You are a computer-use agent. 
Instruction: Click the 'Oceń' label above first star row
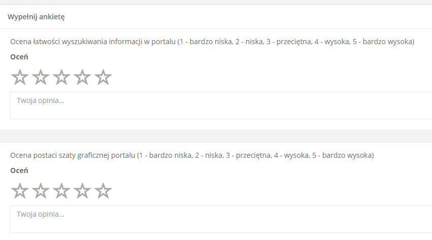19,57
